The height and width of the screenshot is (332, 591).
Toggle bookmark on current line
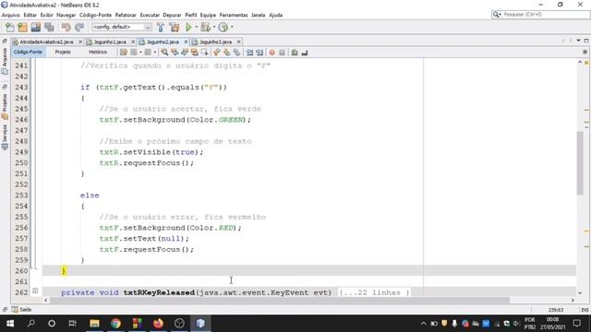[236, 53]
